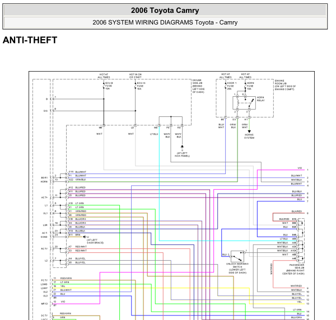Click the '(AT LEFT DASH BRACE)' note

click(x=95, y=241)
